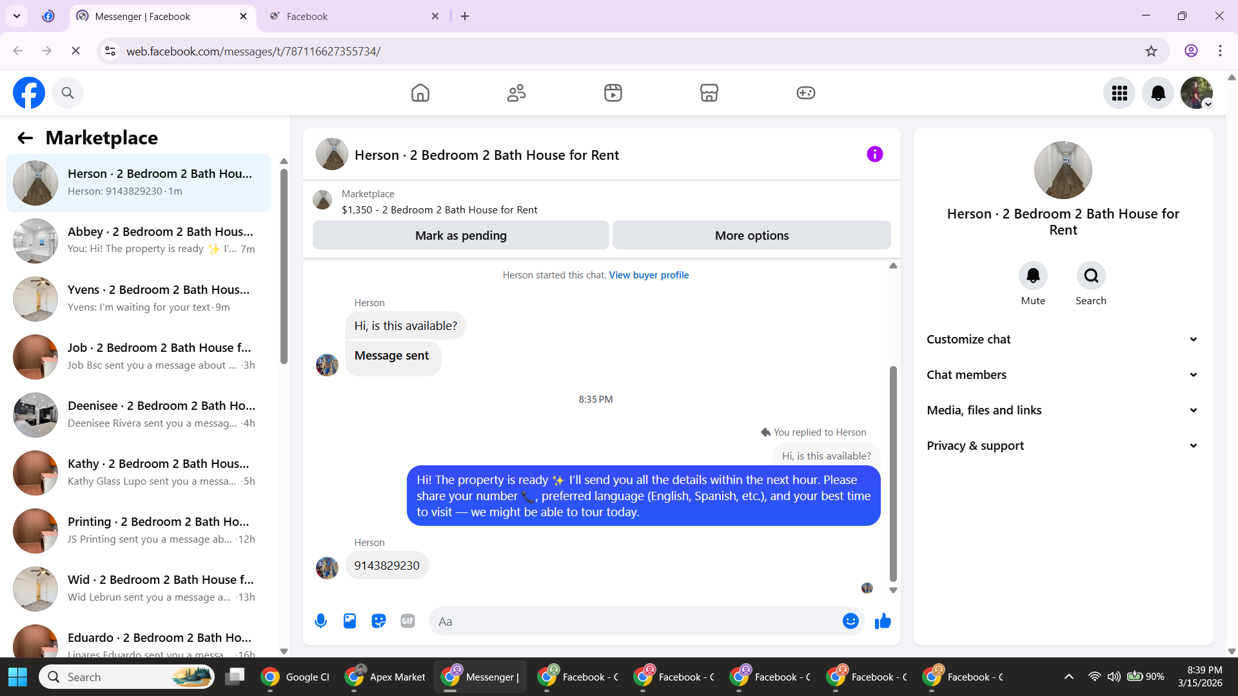
Task: Open the nine-dot Menu grid
Action: coord(1119,93)
